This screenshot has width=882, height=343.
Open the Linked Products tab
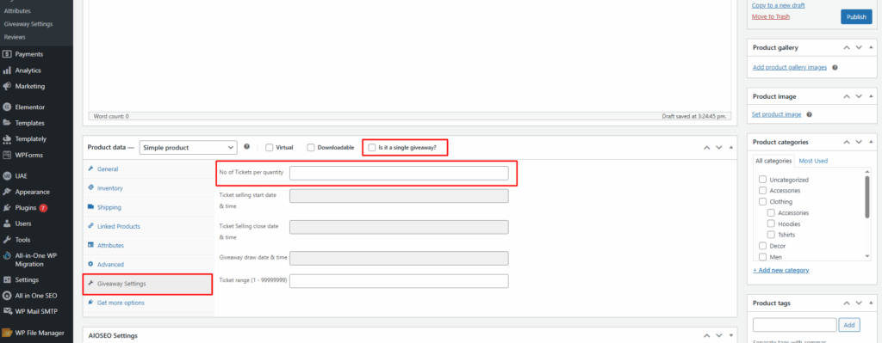click(119, 226)
